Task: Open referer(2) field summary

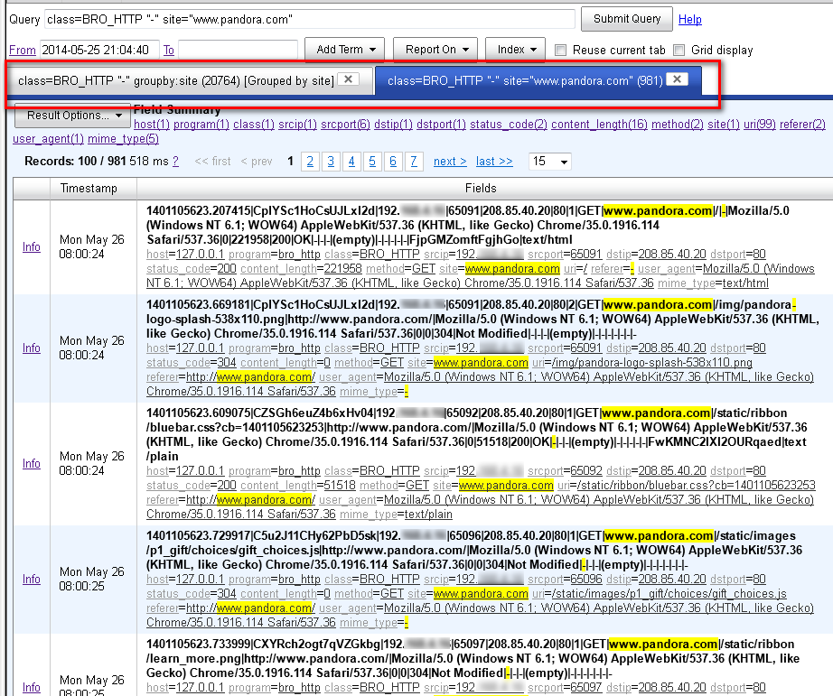Action: [802, 125]
